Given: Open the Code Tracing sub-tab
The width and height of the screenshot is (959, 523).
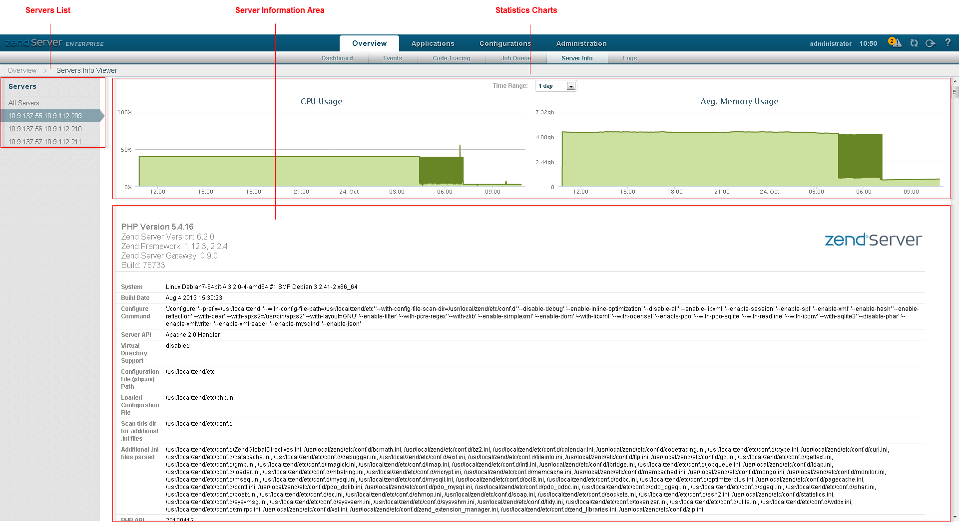Looking at the screenshot, I should [x=451, y=58].
